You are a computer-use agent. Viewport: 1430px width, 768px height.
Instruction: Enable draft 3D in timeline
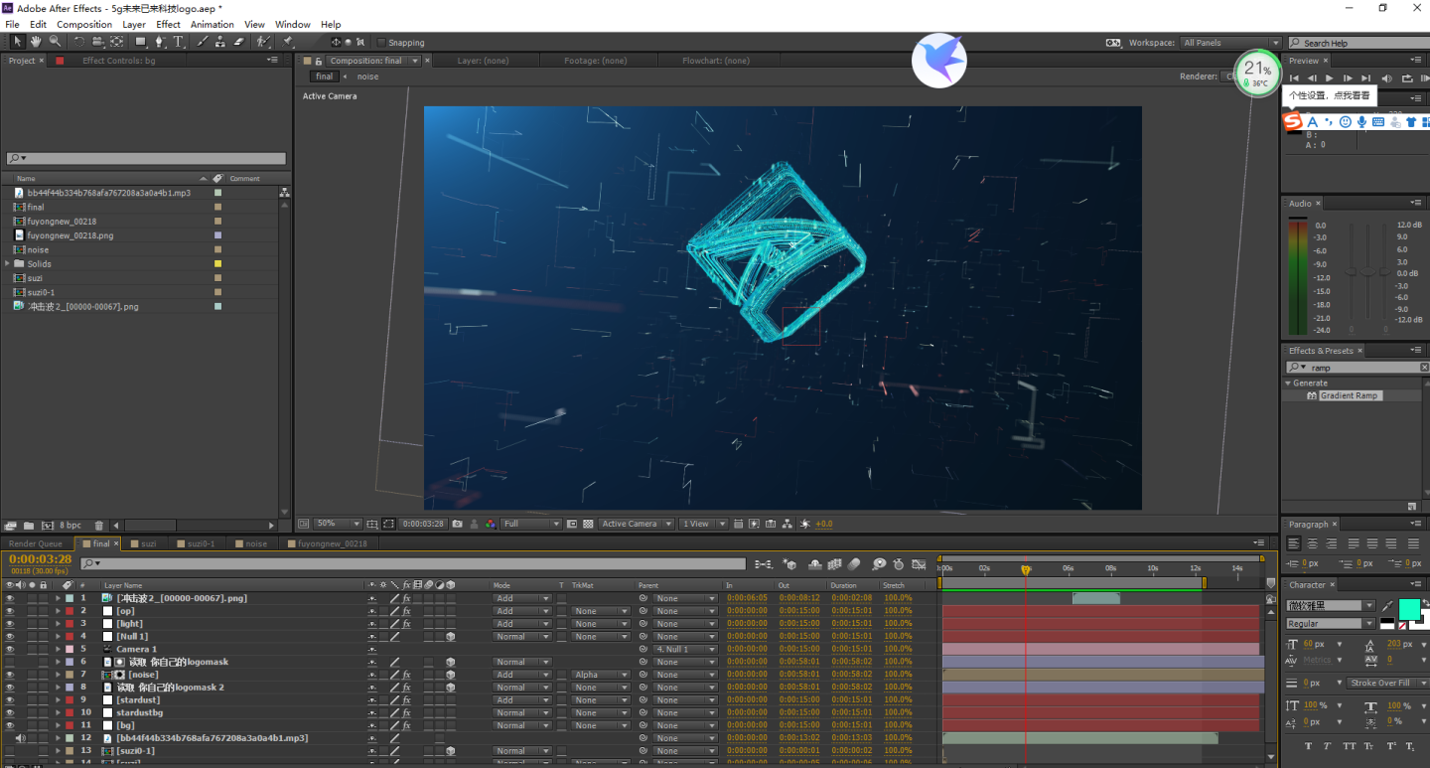pos(789,563)
